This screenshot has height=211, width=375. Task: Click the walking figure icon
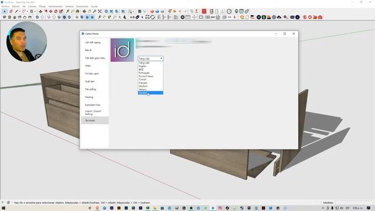pos(125,17)
